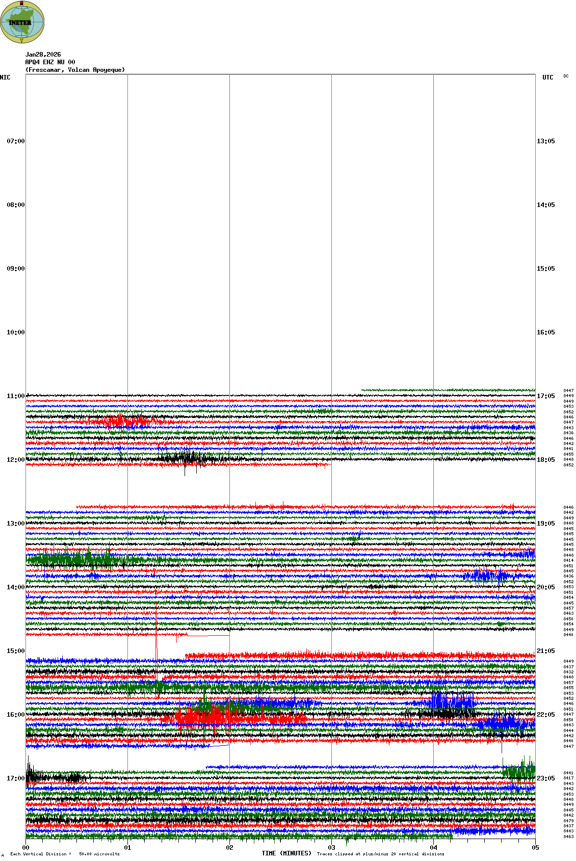The image size is (576, 861).
Task: Click the 21:05 UTC time label
Action: tap(545, 651)
